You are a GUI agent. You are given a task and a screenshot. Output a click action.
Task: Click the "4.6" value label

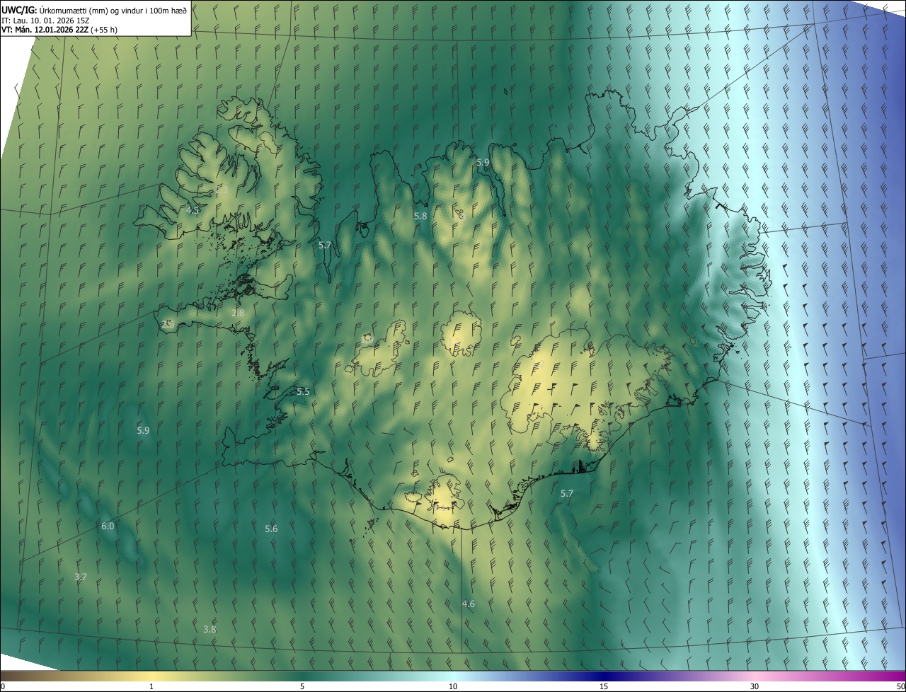(469, 604)
